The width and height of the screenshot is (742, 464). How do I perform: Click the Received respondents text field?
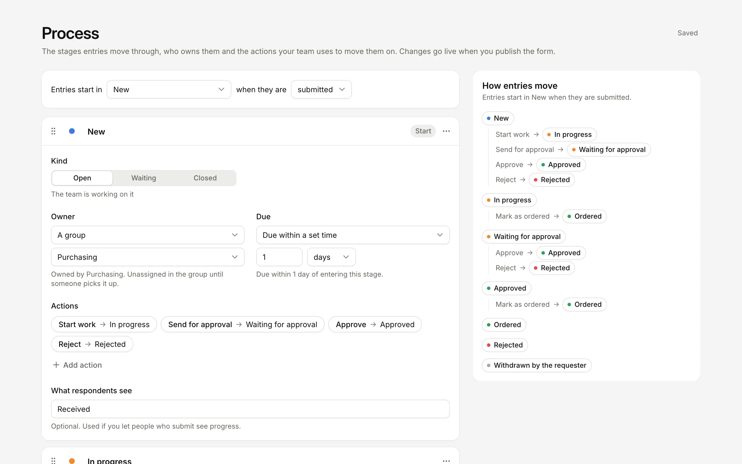(250, 409)
